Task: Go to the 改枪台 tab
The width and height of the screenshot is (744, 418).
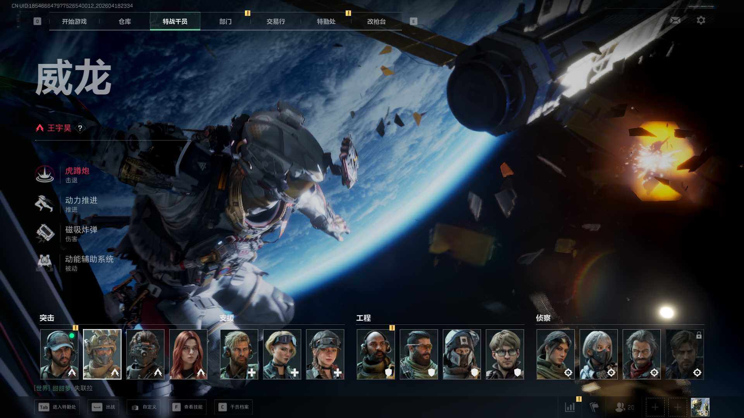Action: pos(376,22)
